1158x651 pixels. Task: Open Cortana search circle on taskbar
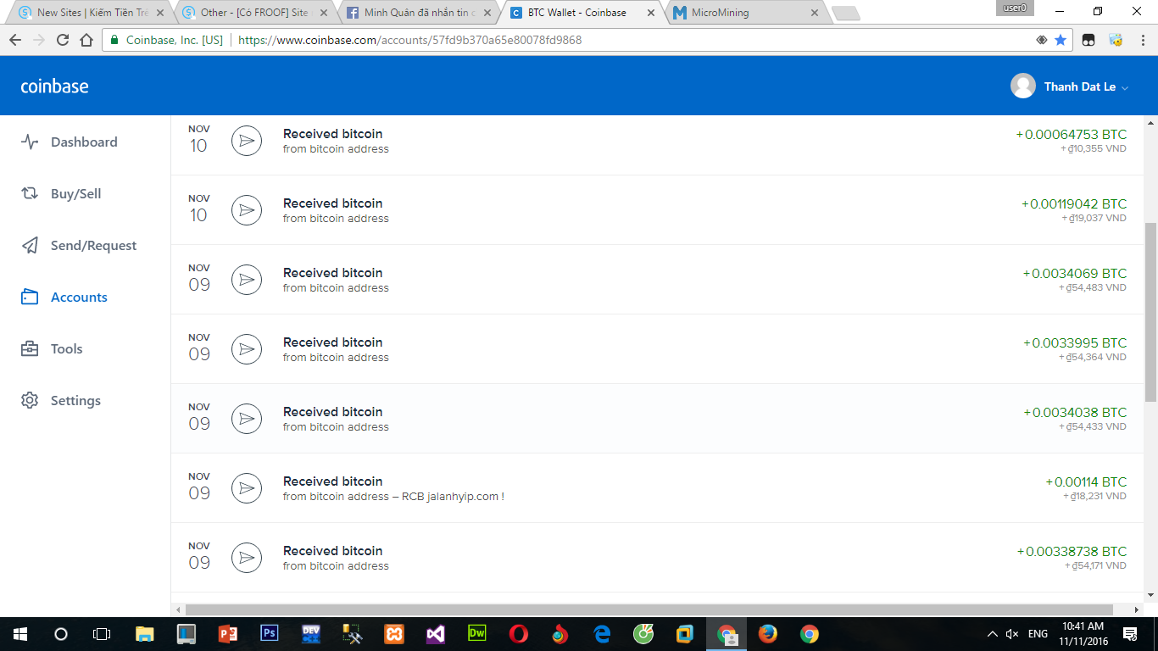click(x=61, y=634)
